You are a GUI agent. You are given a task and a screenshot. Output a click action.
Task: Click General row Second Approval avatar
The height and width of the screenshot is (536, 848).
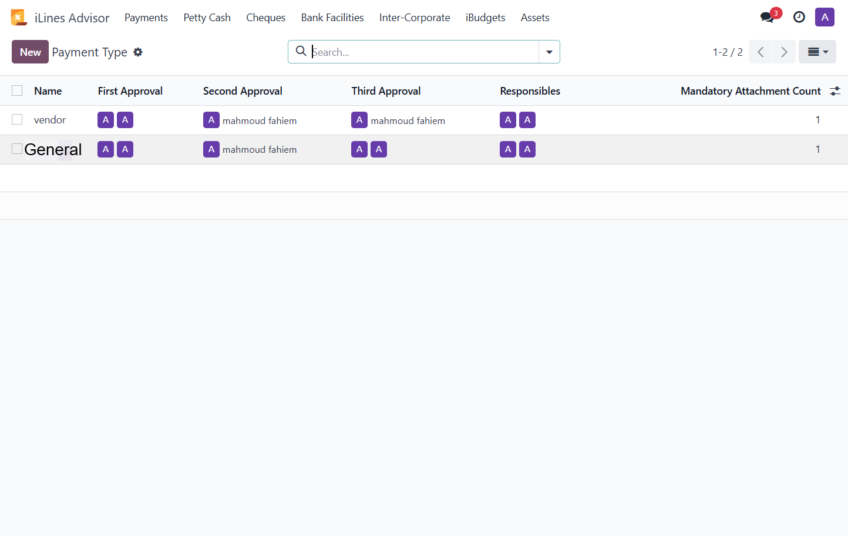click(x=211, y=149)
